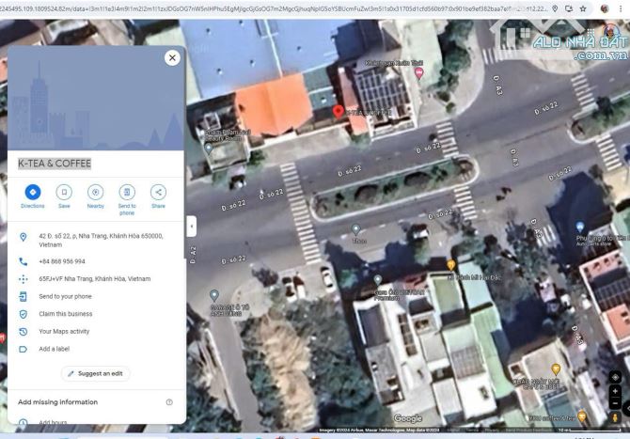Collapse the side panel with the arrow
Viewport: 630px width, 439px height.
tap(192, 227)
